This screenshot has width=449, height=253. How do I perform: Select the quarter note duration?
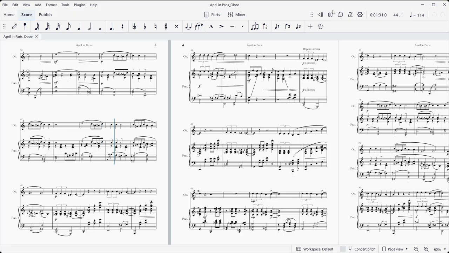[79, 26]
